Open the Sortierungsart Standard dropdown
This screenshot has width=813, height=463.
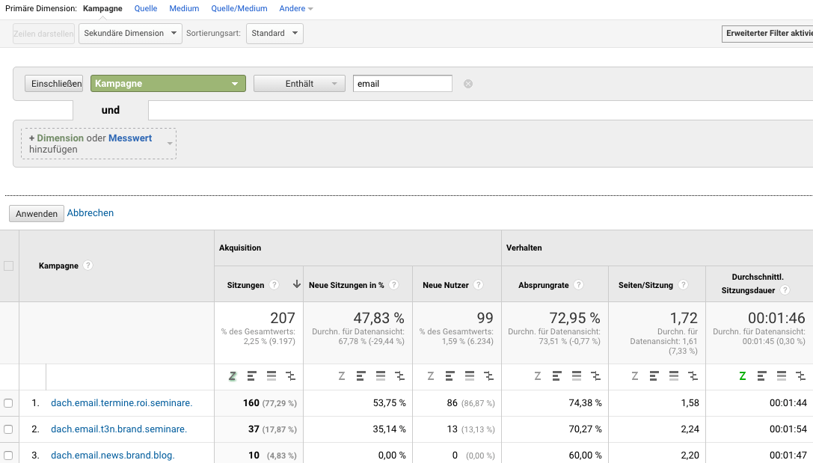(274, 33)
